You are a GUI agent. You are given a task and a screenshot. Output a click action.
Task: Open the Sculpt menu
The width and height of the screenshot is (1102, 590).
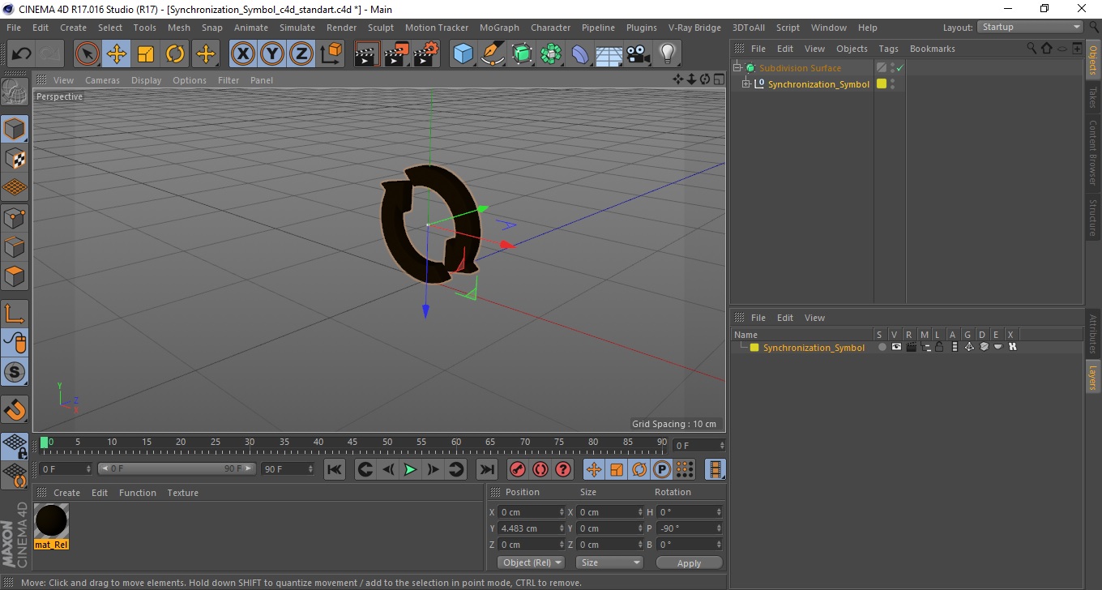click(x=380, y=28)
